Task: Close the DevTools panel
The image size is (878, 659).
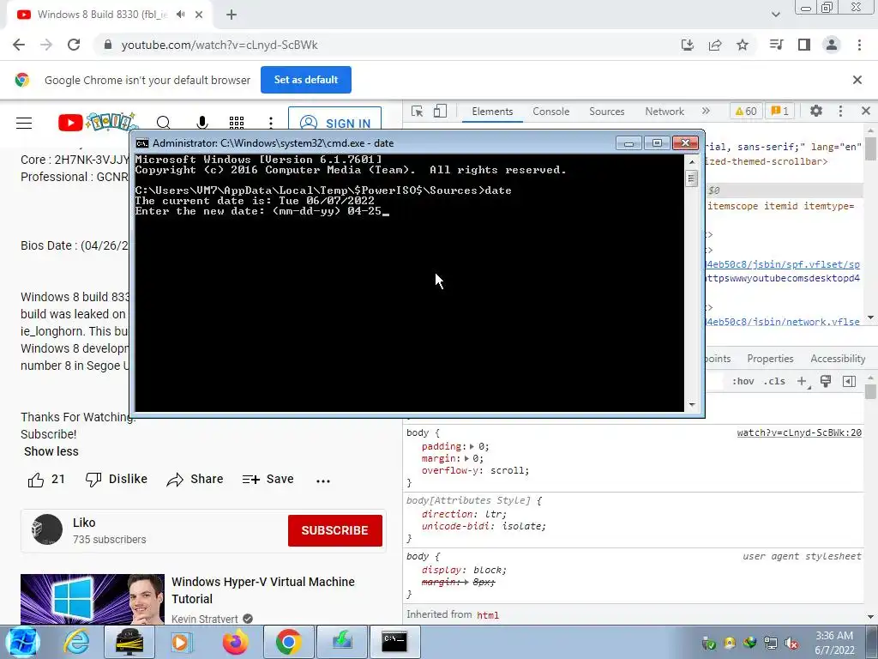Action: click(x=866, y=111)
